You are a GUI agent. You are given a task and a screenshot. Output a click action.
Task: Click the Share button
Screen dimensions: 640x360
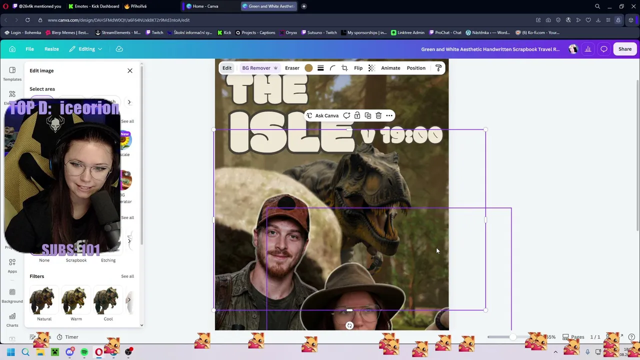(625, 49)
